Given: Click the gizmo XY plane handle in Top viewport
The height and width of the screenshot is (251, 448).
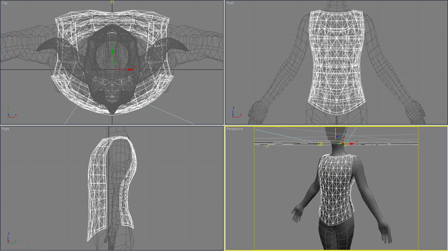Looking at the screenshot, I should (x=116, y=66).
